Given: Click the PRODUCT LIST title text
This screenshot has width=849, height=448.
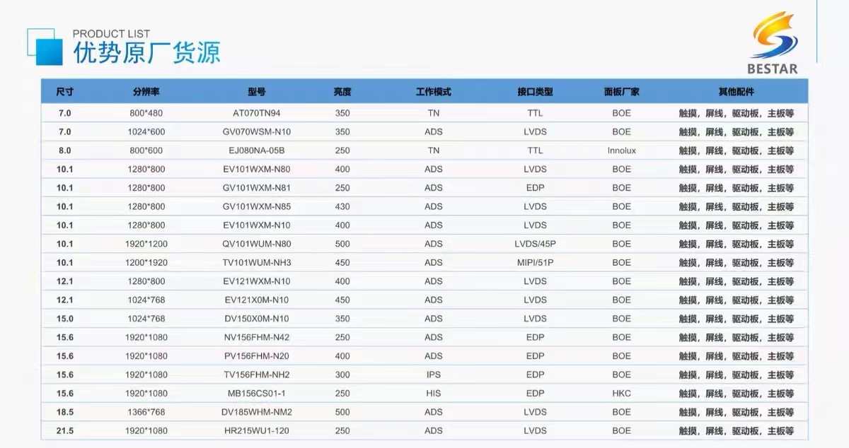Looking at the screenshot, I should pos(111,34).
